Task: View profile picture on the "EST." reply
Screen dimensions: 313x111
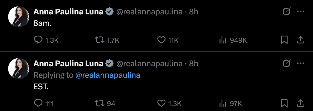Action: [x=19, y=69]
